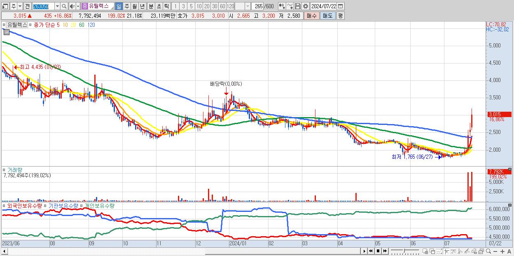This screenshot has height=256, width=514.
Task: Click the trend line drawing icon
Action: pyautogui.click(x=467, y=251)
